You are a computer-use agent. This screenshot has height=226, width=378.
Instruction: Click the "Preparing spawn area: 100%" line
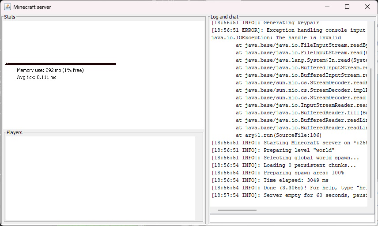pos(277,173)
